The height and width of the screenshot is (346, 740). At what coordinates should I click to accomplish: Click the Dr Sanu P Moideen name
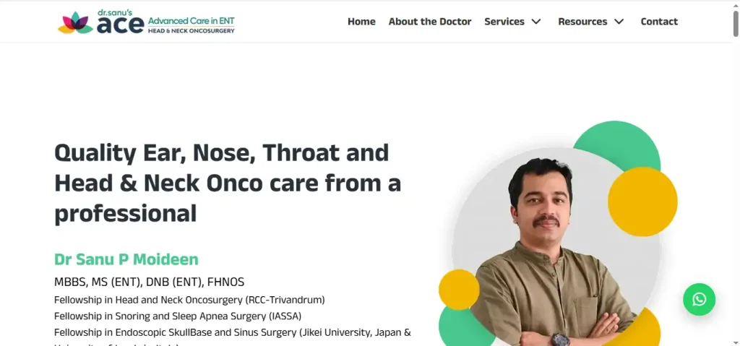point(126,259)
